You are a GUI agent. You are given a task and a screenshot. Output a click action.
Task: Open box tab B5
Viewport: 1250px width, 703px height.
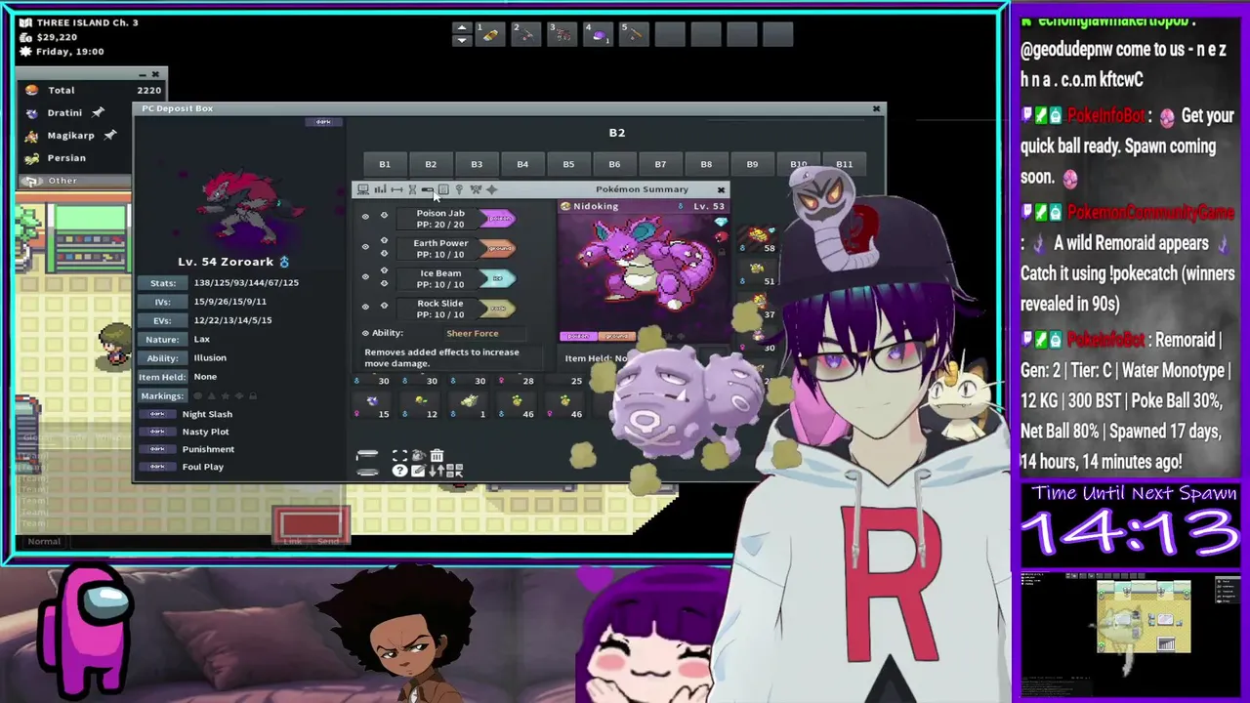568,164
